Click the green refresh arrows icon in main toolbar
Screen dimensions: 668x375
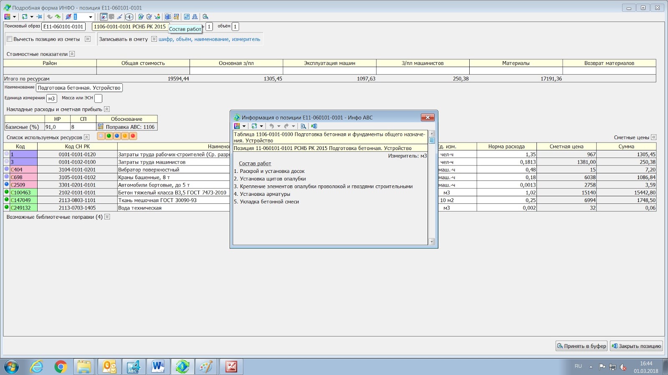[25, 17]
